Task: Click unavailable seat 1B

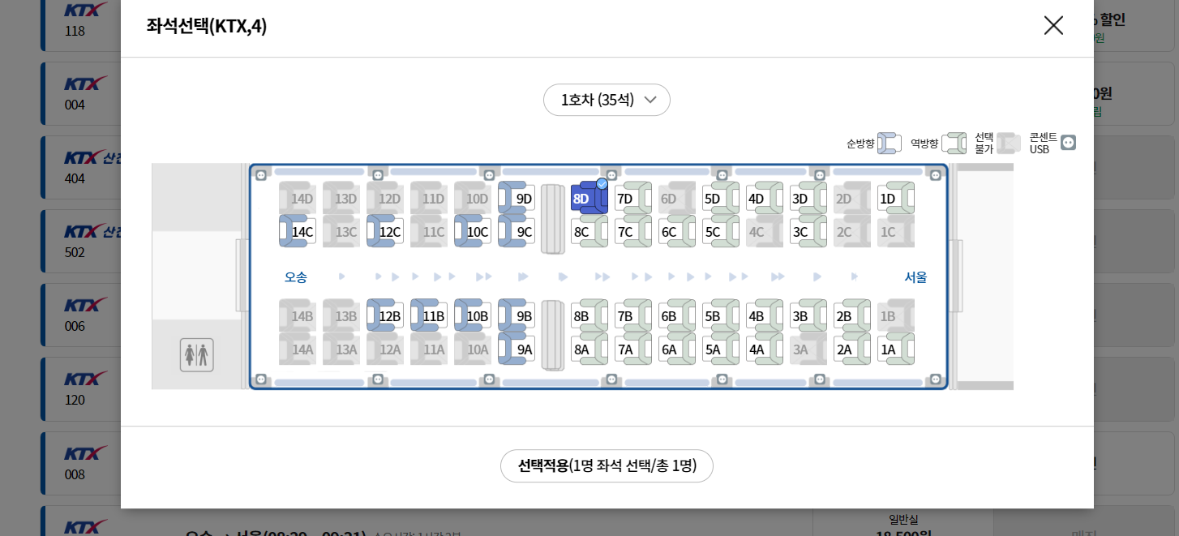Action: click(x=896, y=316)
